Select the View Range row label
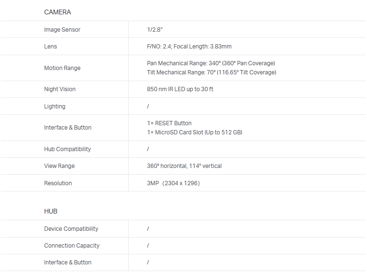This screenshot has height=274, width=367. click(x=59, y=166)
